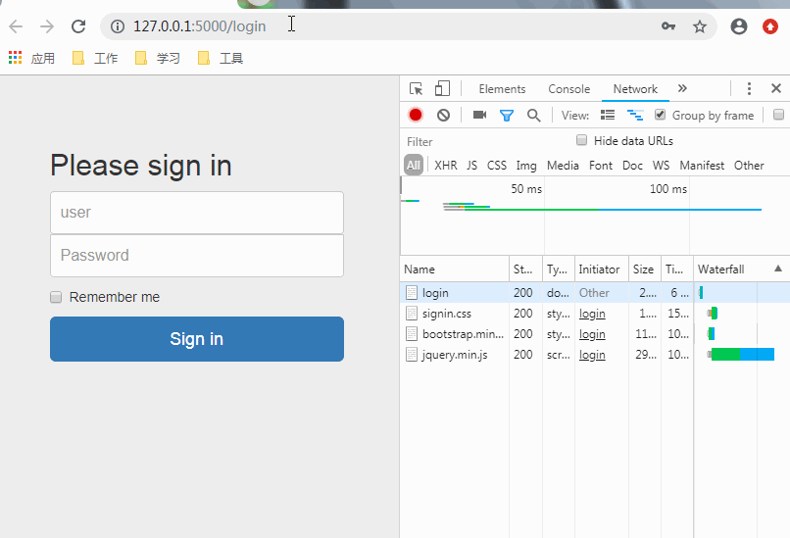Viewport: 790px width, 538px height.
Task: Filter requests by WS
Action: (x=661, y=166)
